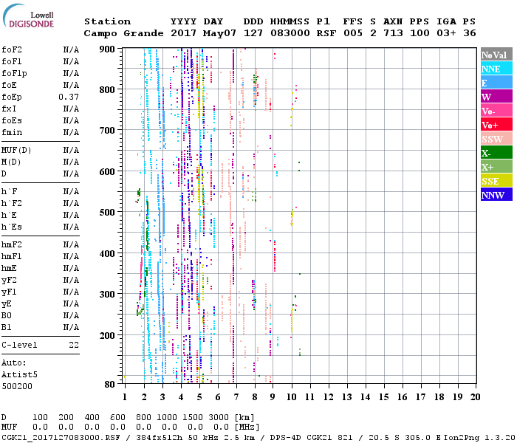Click the cyan NNE legend swatch
The width and height of the screenshot is (517, 443).
tap(495, 69)
